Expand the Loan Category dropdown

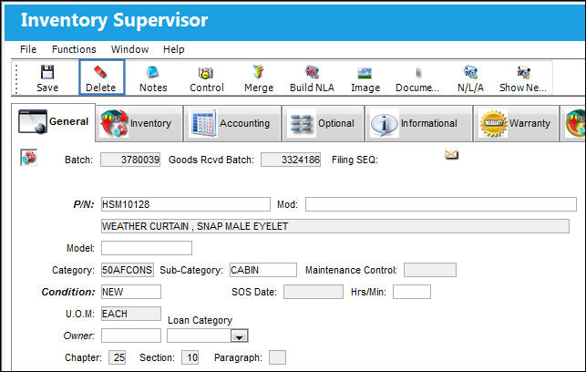point(239,336)
